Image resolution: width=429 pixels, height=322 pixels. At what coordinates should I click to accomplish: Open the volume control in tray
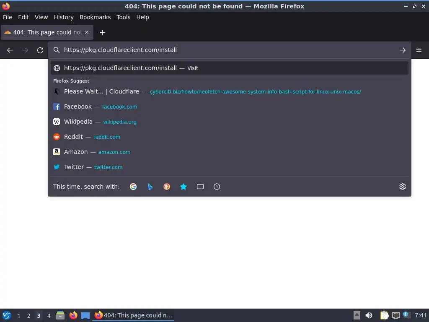(x=369, y=315)
